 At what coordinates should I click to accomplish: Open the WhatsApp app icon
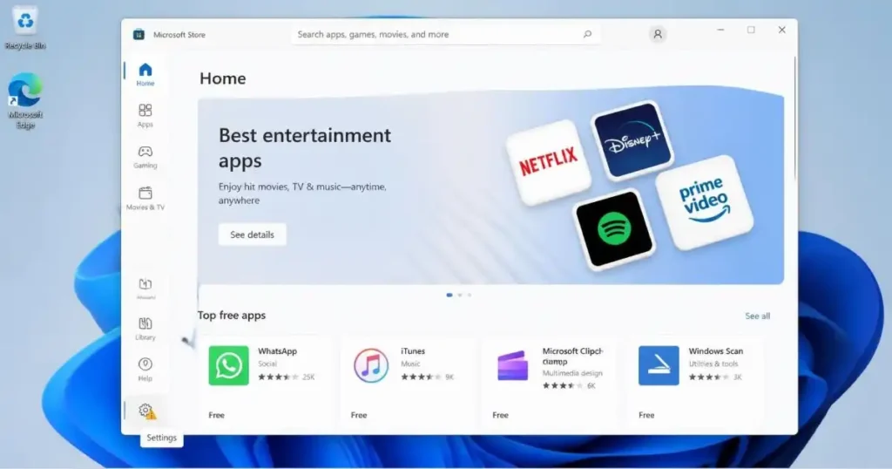228,365
